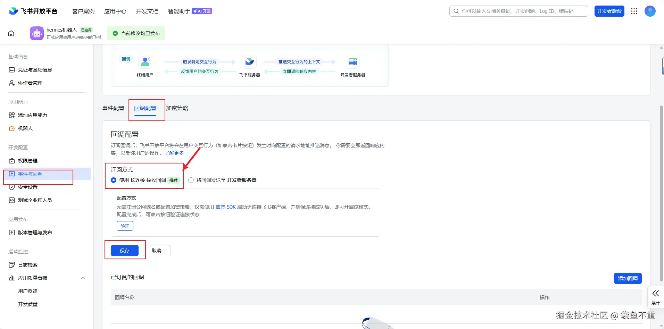
Task: Open the apps grid launcher icon
Action: coord(634,11)
